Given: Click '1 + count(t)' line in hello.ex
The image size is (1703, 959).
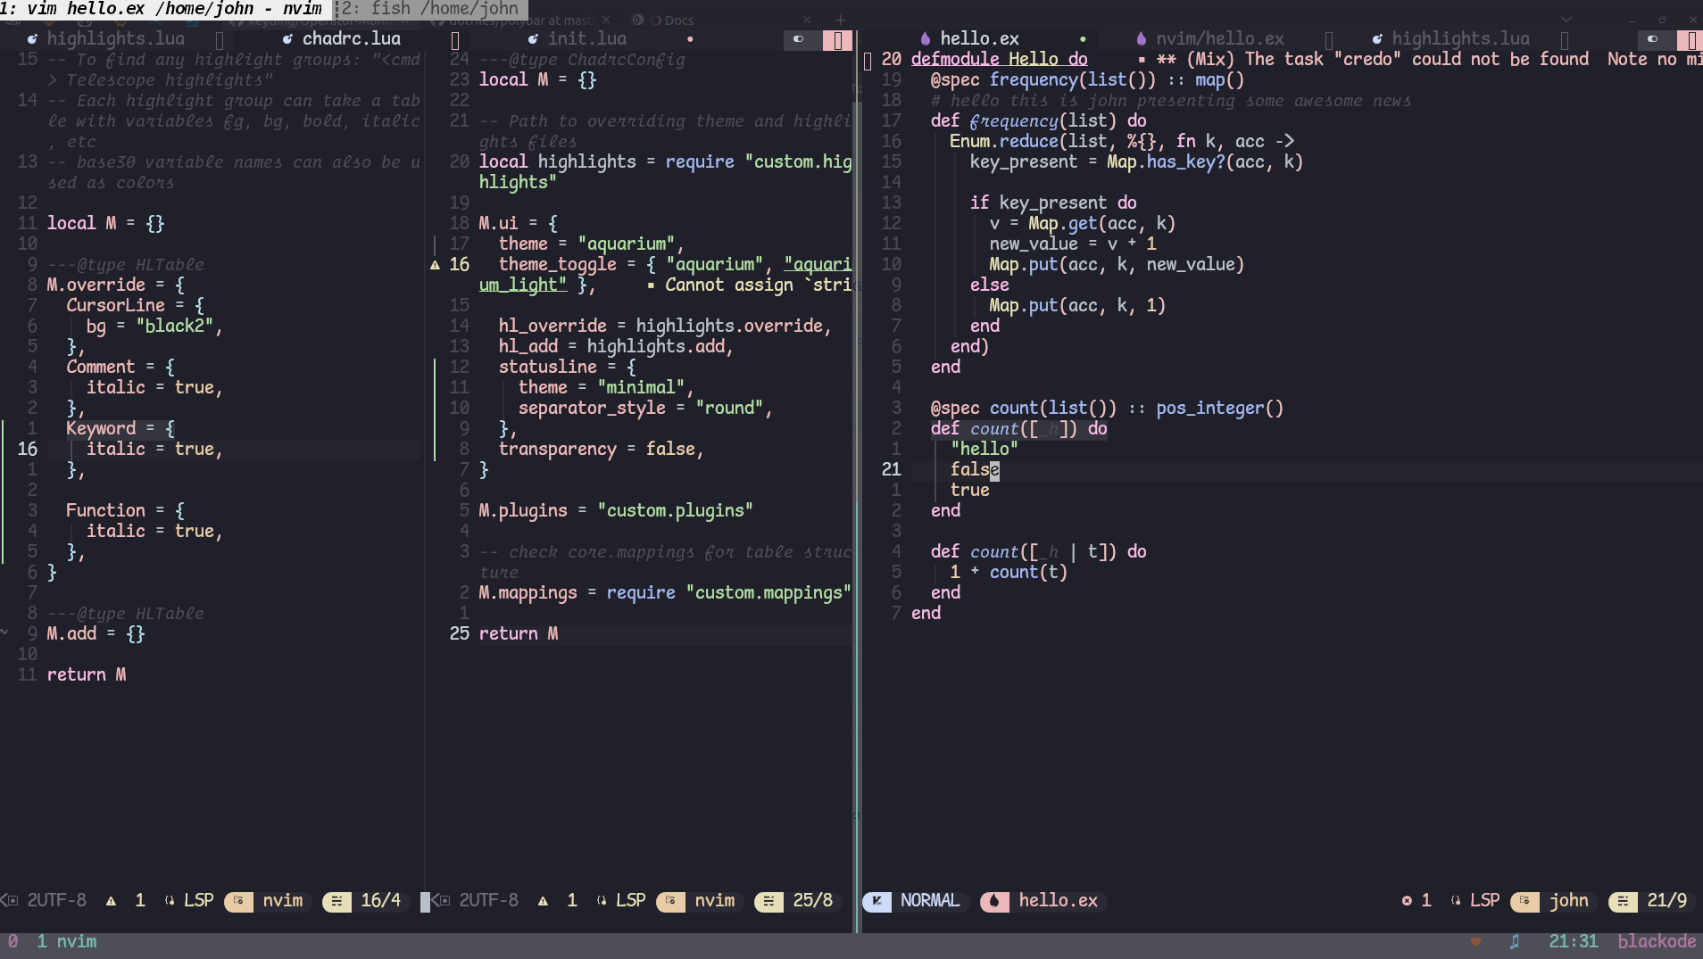Looking at the screenshot, I should (x=1009, y=572).
